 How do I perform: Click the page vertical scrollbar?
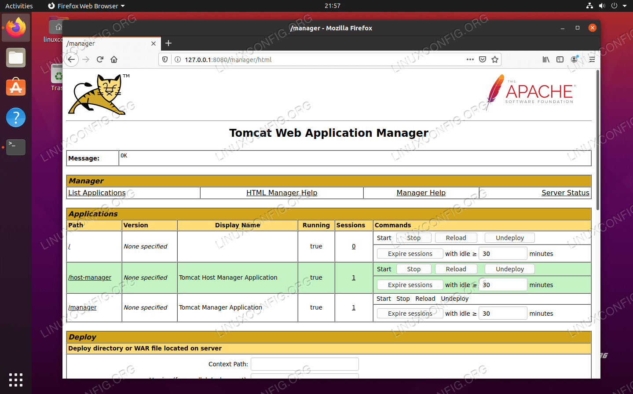click(x=598, y=140)
